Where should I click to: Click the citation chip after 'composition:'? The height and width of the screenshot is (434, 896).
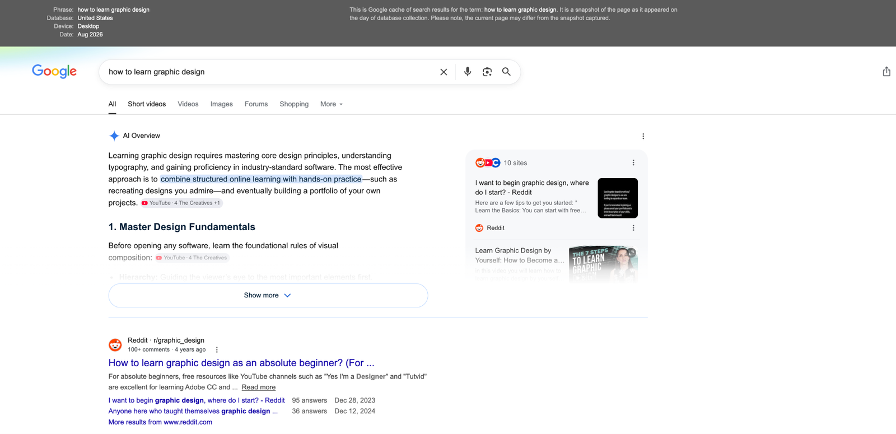pyautogui.click(x=192, y=258)
